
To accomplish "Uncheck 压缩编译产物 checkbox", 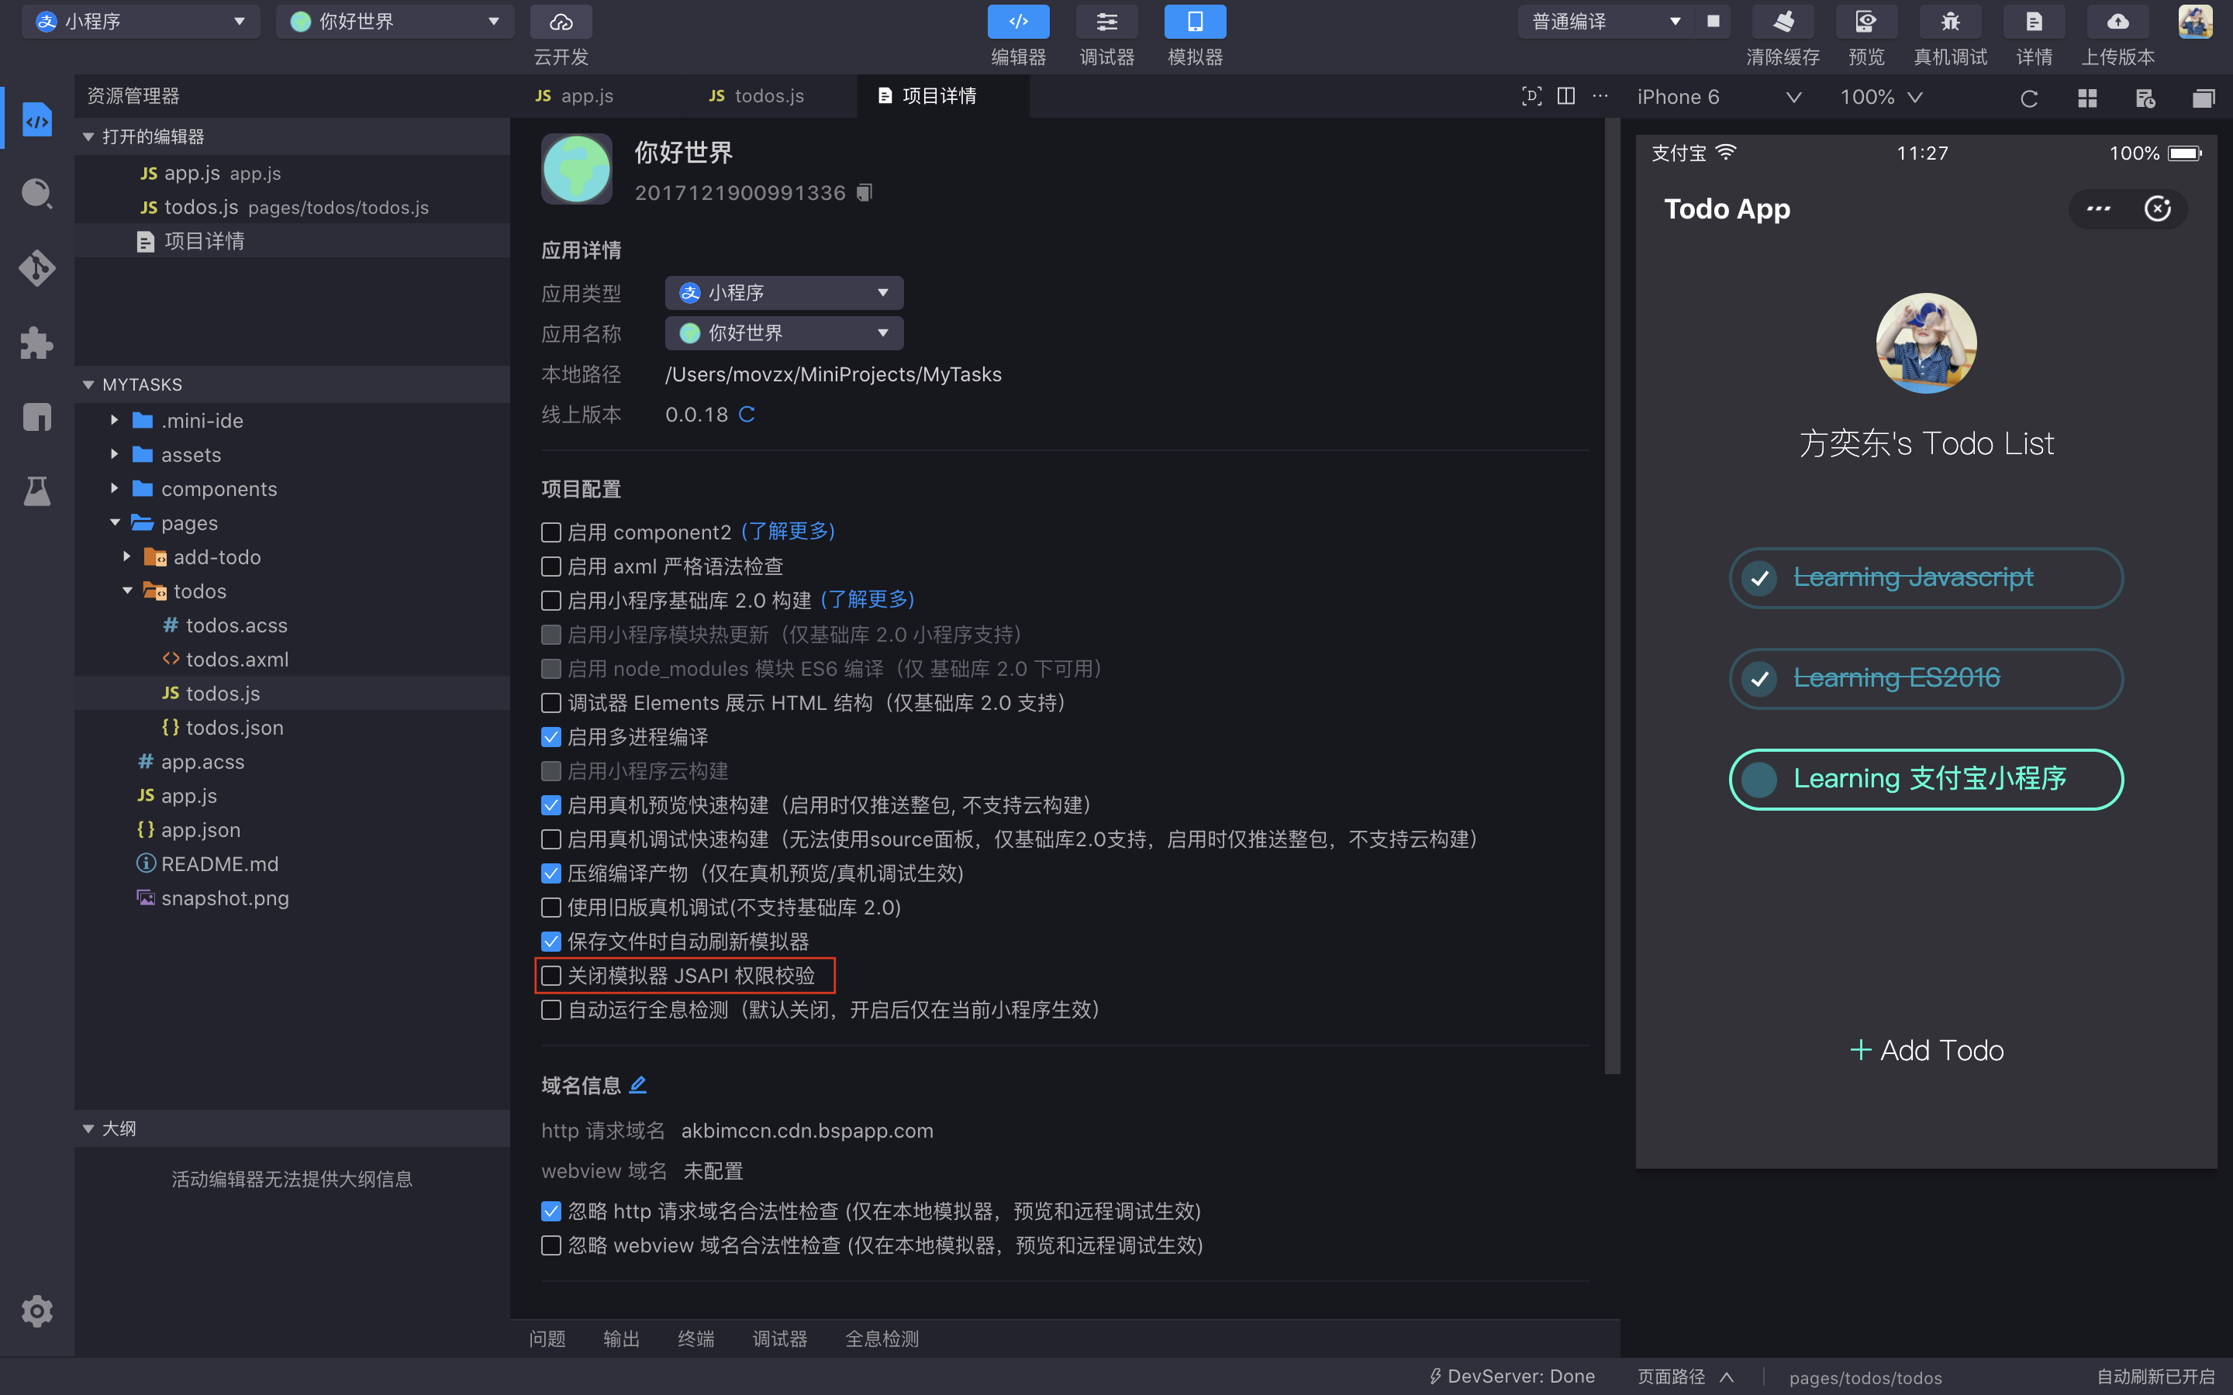I will [x=550, y=873].
